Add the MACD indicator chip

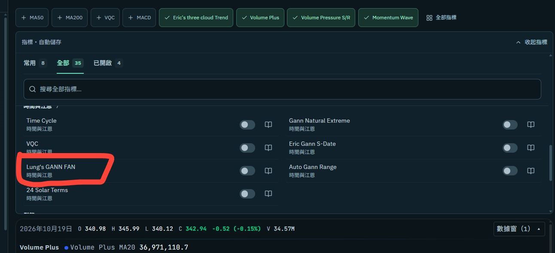[x=139, y=18]
